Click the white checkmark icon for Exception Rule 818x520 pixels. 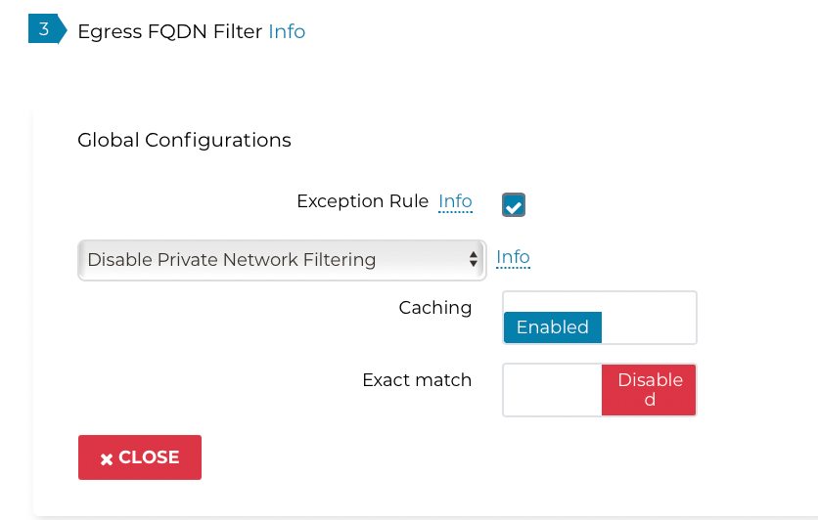coord(514,206)
